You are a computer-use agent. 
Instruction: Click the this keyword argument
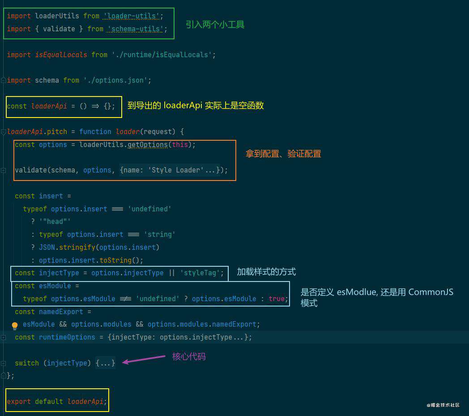point(180,145)
